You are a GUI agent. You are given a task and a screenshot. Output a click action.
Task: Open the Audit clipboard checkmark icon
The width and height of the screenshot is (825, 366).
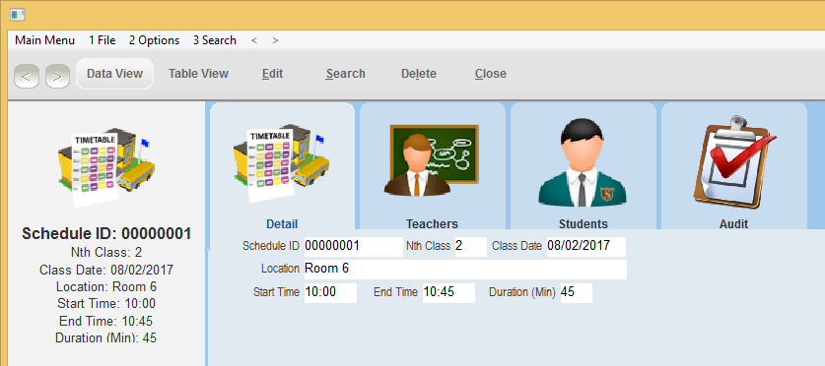tap(734, 161)
